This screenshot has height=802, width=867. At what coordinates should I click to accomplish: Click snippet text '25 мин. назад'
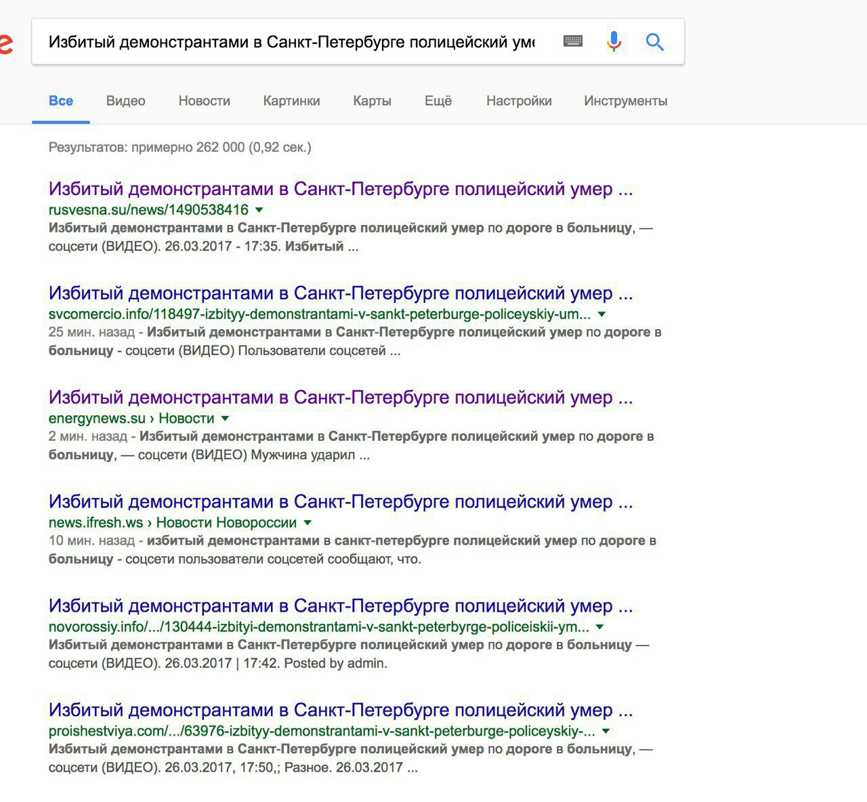pos(91,332)
